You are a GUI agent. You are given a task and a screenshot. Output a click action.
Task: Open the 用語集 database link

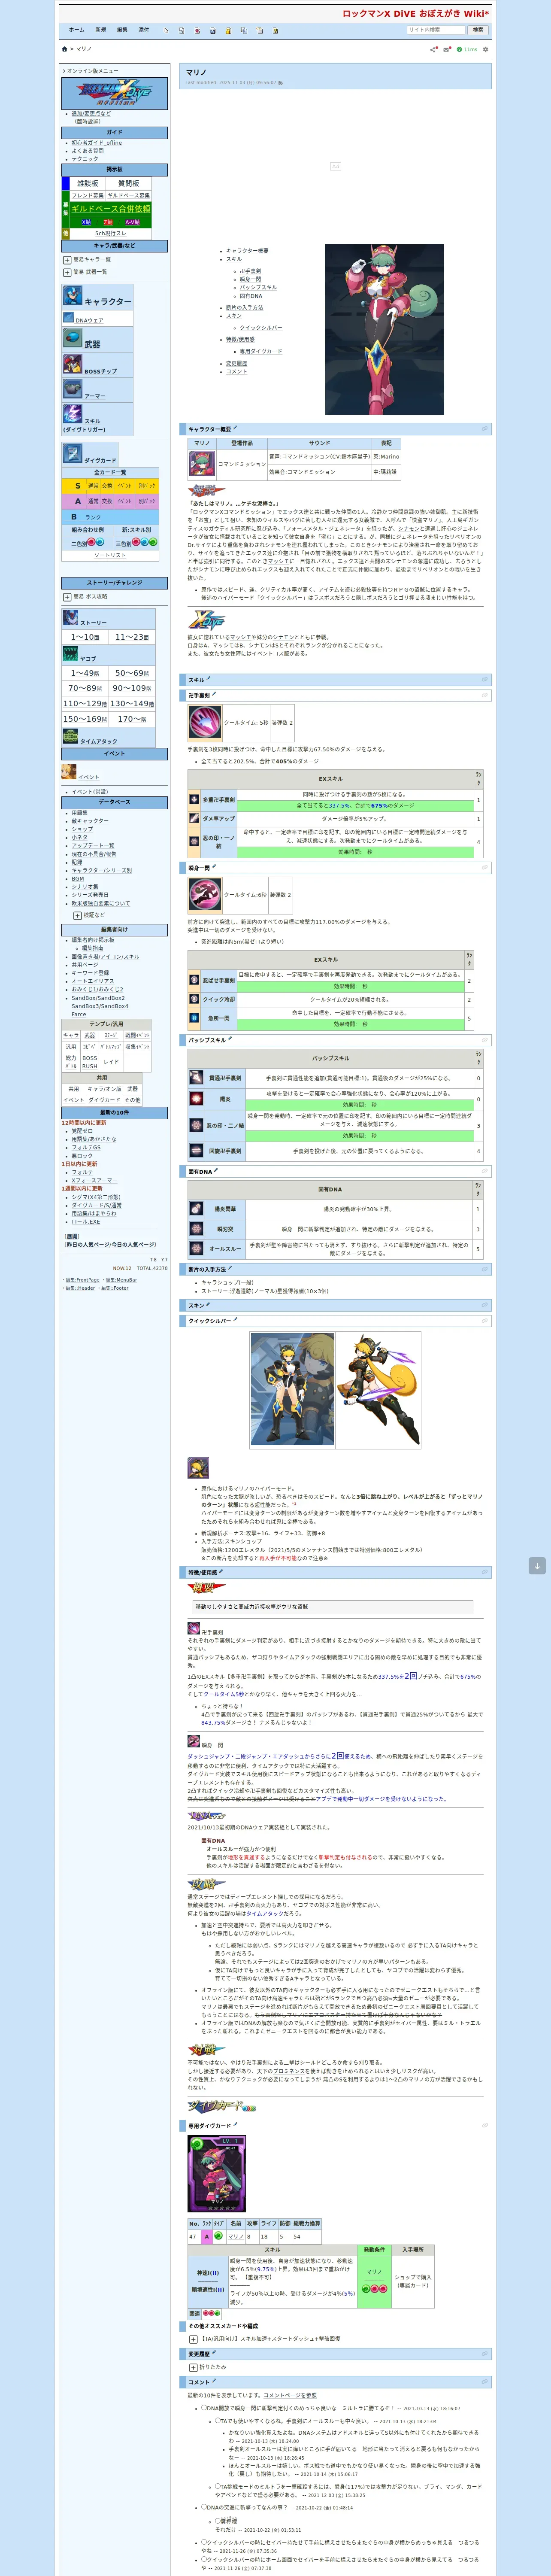pyautogui.click(x=79, y=813)
